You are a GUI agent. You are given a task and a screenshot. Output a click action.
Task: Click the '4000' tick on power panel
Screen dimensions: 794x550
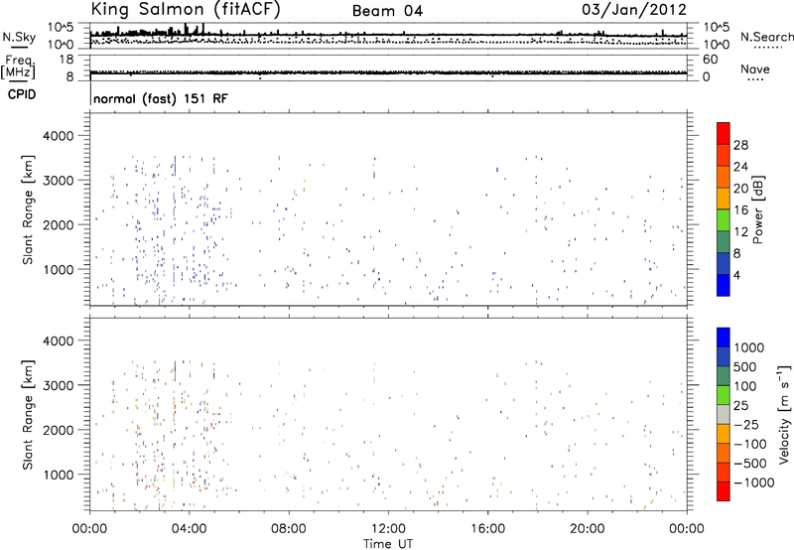[59, 136]
